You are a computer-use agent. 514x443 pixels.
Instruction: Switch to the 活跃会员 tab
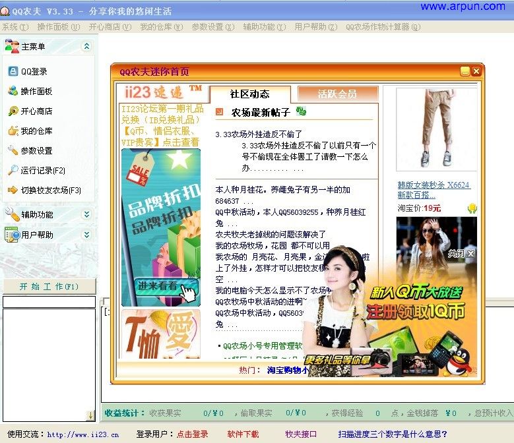pos(337,94)
